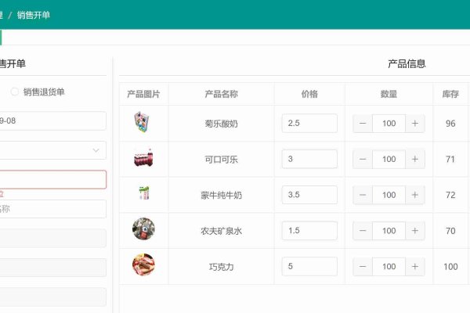This screenshot has height=313, width=470.
Task: Click the 销售开单 breadcrumb item
Action: [x=34, y=15]
